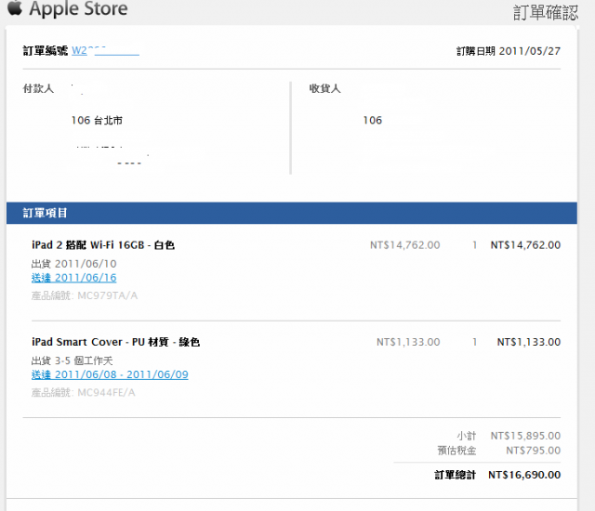Select product number MC979TA/A
Viewport: 595px width, 511px height.
click(x=108, y=295)
